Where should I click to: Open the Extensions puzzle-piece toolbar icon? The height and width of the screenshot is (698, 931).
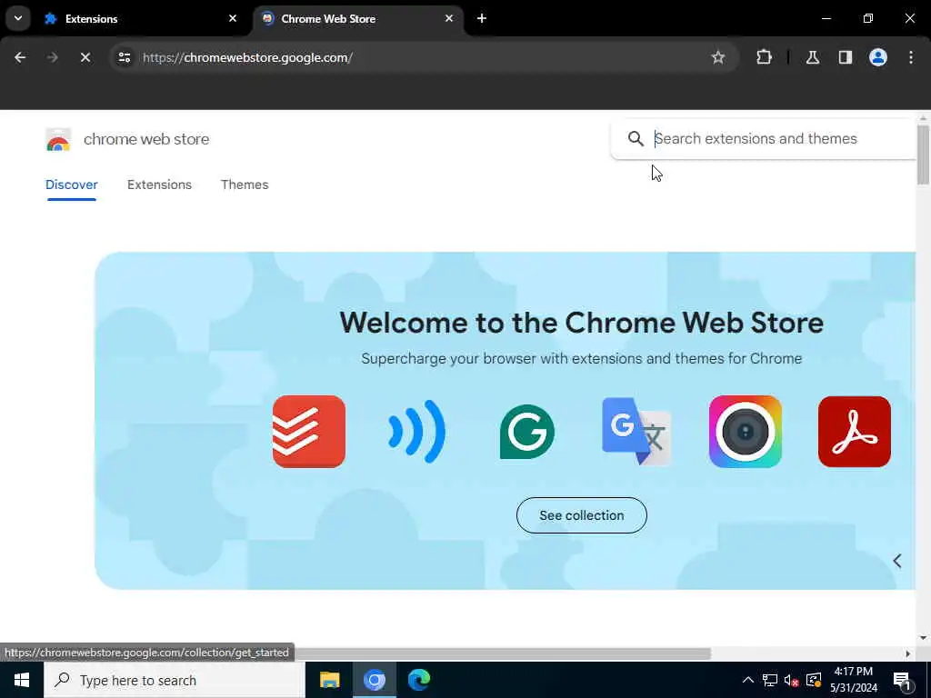(764, 57)
